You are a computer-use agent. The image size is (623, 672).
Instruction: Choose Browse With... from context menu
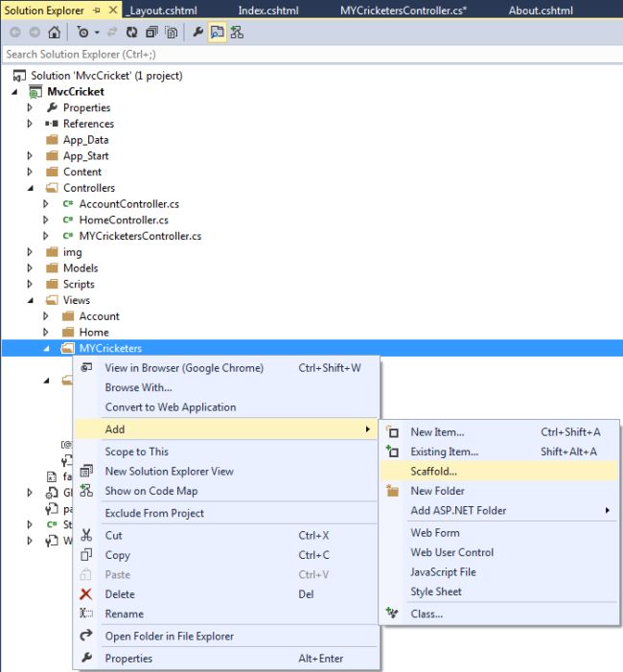[226, 387]
